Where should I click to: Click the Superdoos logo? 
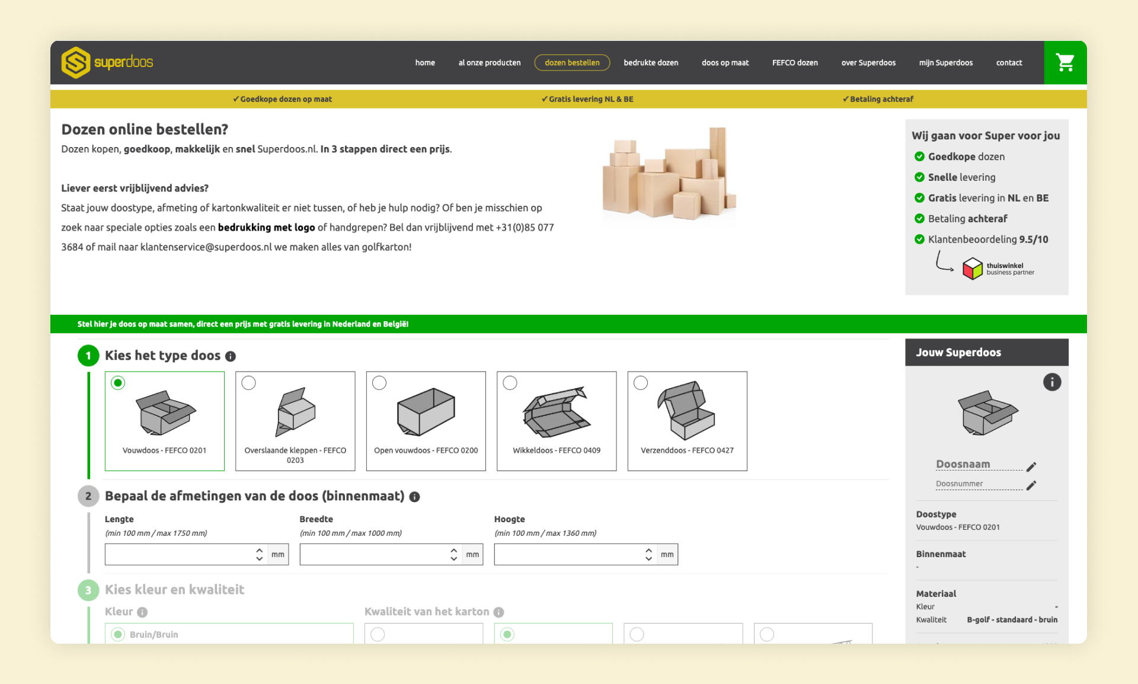tap(107, 62)
